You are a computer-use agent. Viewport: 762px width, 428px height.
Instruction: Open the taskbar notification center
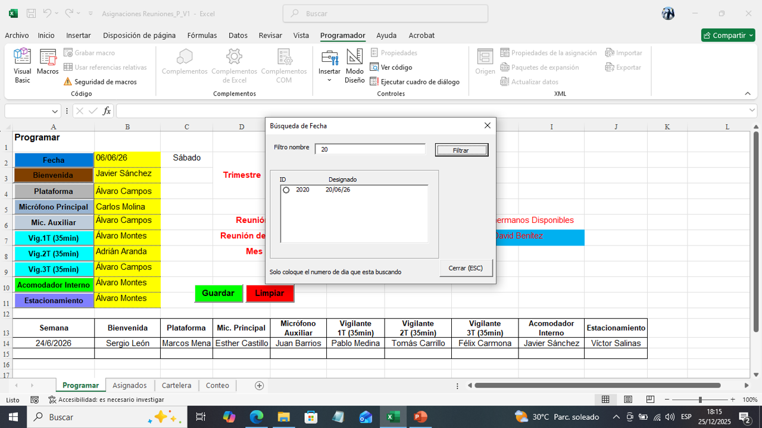tap(744, 417)
